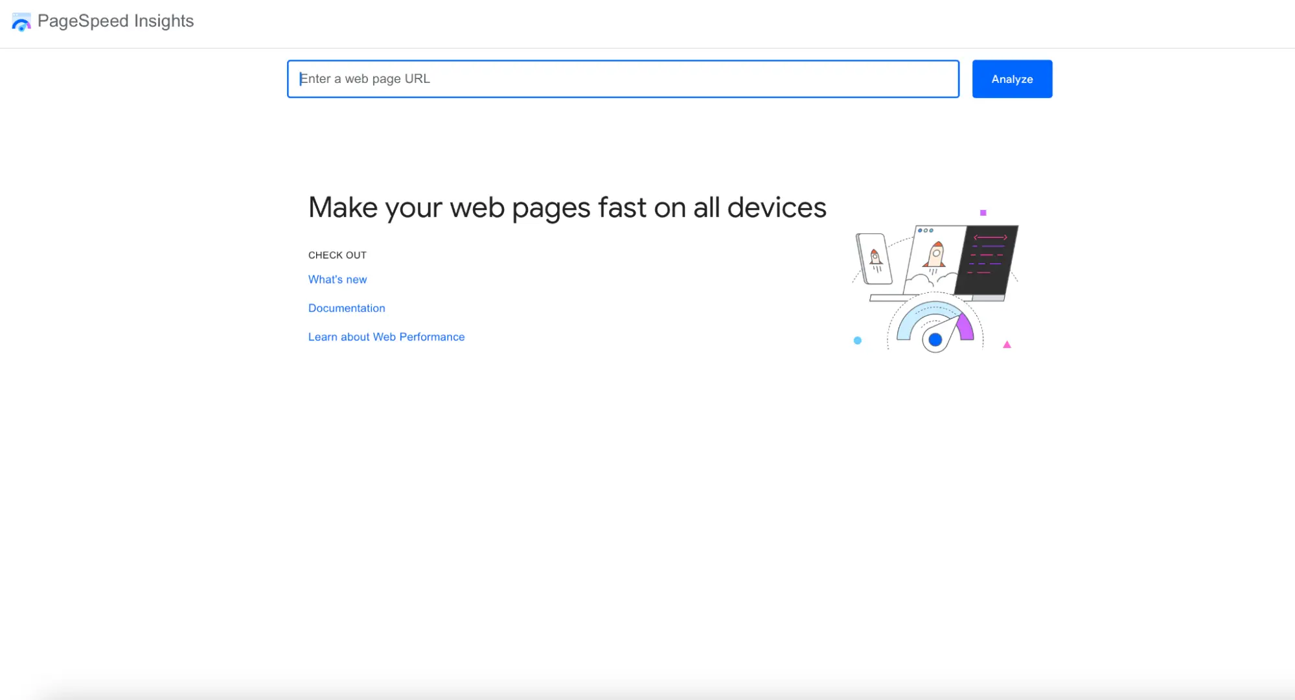Select the CHECK OUT section heading
The width and height of the screenshot is (1295, 700).
tap(337, 255)
